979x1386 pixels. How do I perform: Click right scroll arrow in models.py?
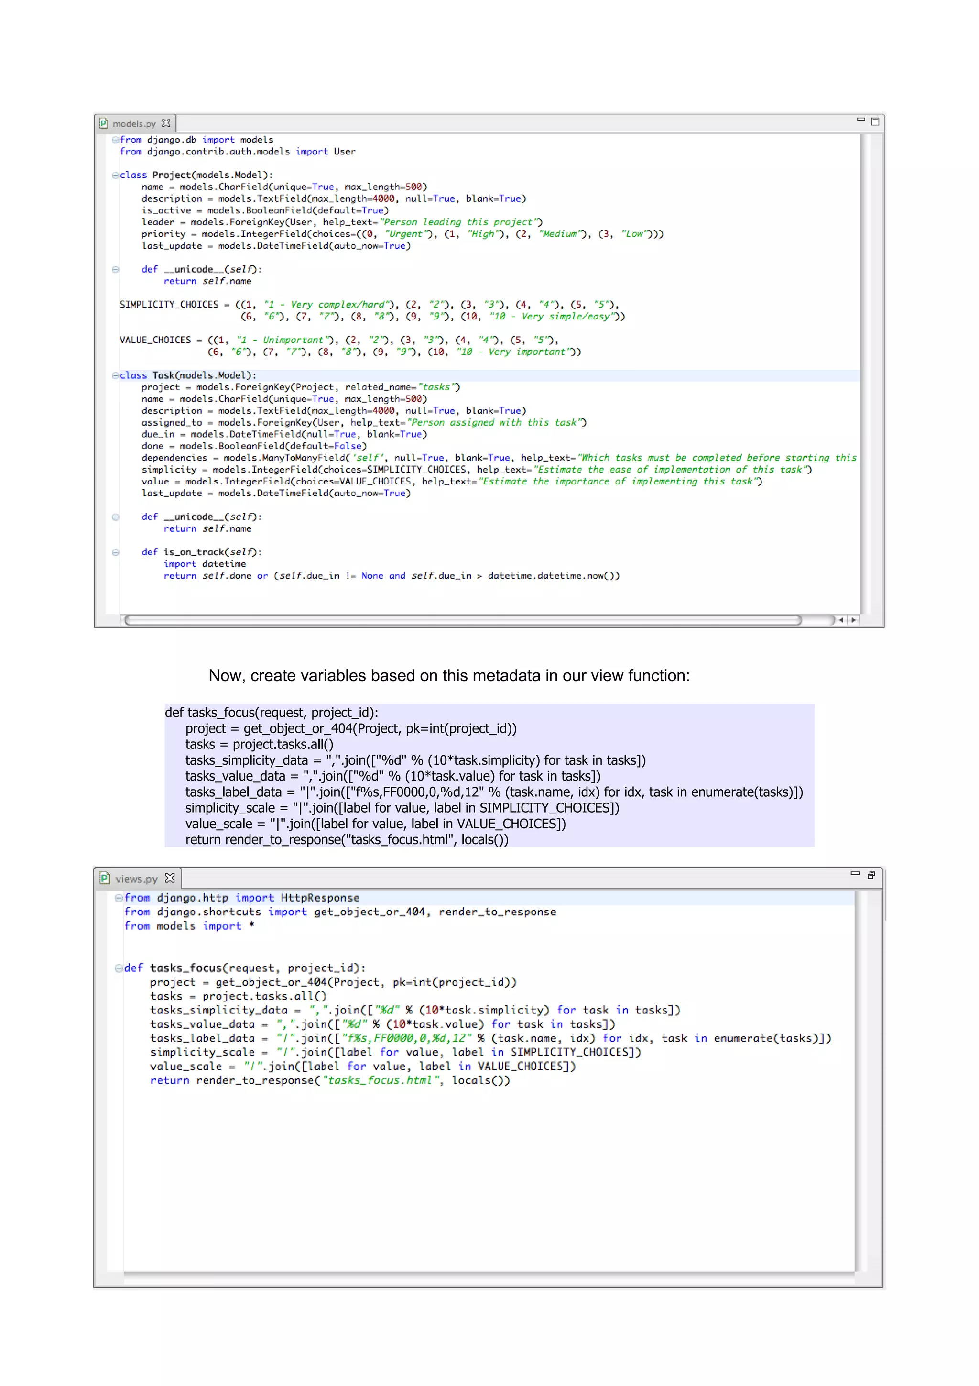click(x=854, y=620)
